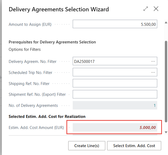The image size is (168, 155).
Task: Open the No. of Delivery Agreements count
Action: click(x=155, y=105)
